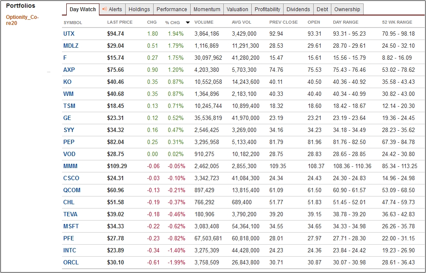Viewport: 426px width, 273px height.
Task: Go to the Profitability tab
Action: (x=267, y=9)
